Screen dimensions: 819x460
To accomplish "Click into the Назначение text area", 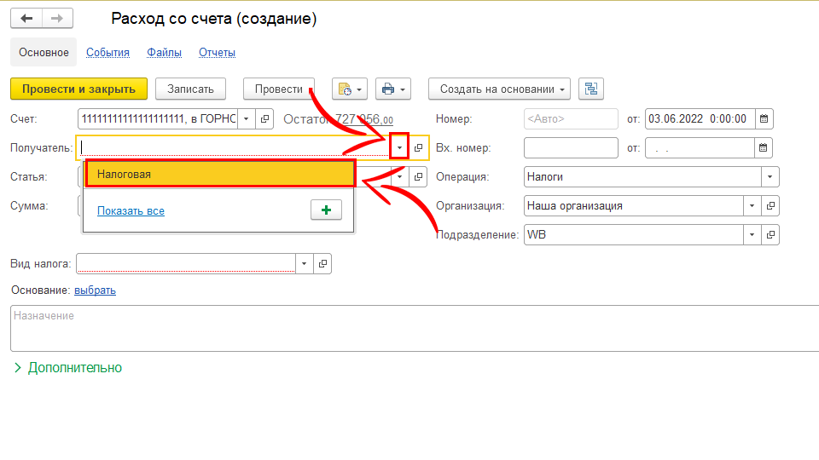I will 409,328.
